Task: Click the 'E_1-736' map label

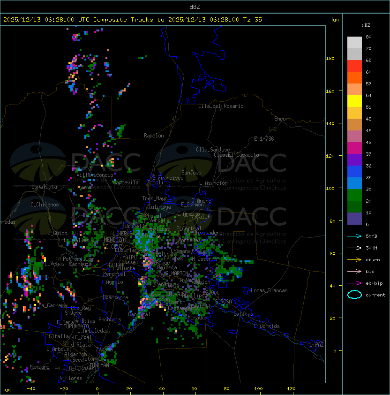Action: click(x=264, y=139)
